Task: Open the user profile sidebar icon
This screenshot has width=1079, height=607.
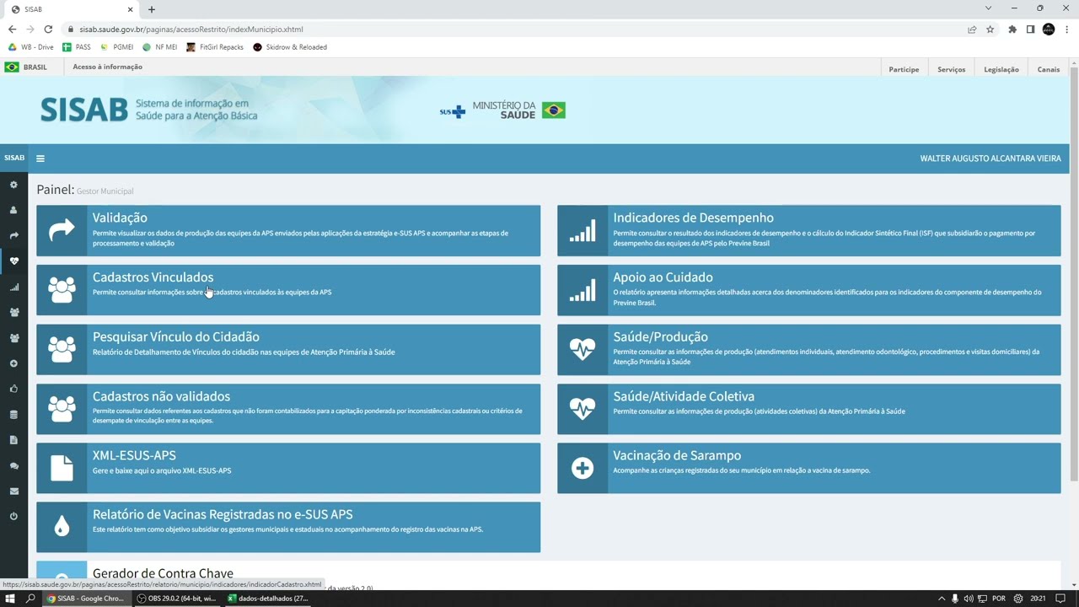Action: click(13, 210)
